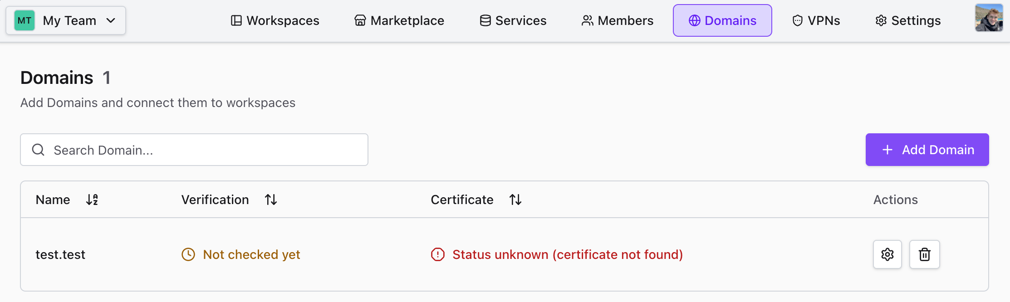
Task: Sort by Certificate status arrows
Action: [x=515, y=200]
